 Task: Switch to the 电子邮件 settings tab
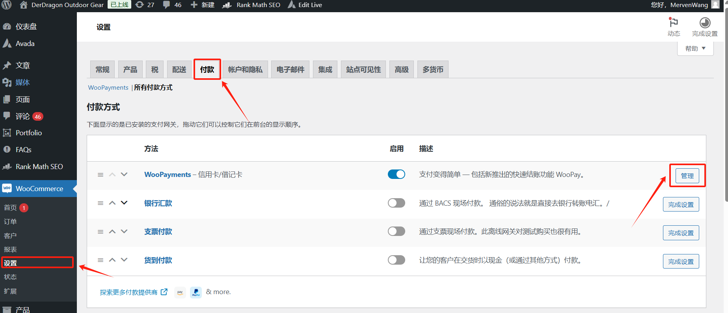tap(290, 70)
